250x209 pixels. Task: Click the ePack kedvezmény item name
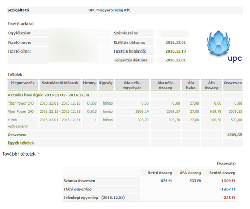[18, 123]
